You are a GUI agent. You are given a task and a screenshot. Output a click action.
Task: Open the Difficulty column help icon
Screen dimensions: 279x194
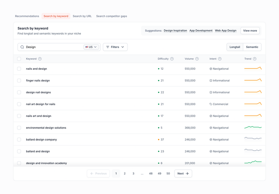pyautogui.click(x=172, y=59)
